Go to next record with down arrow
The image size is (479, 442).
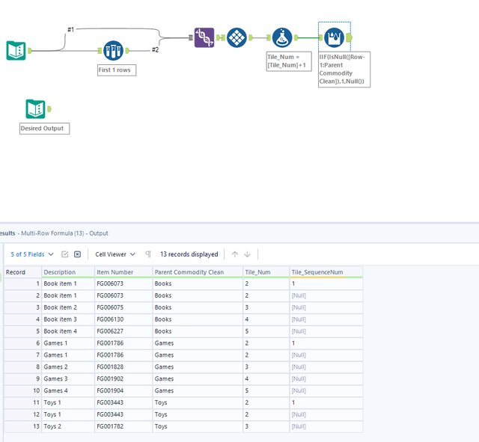tap(248, 254)
